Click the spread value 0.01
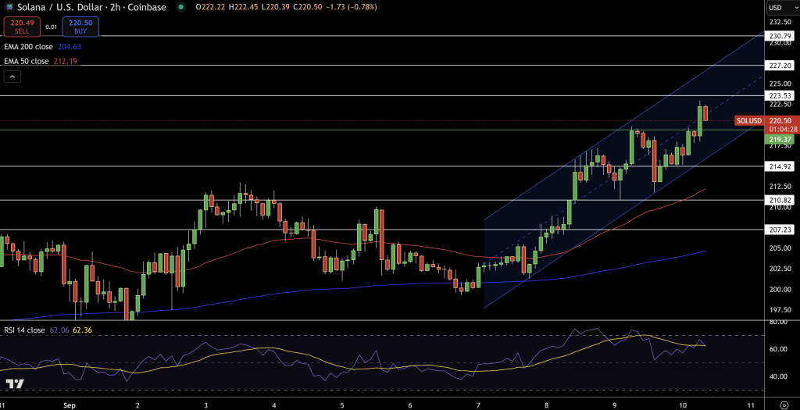 pyautogui.click(x=51, y=27)
